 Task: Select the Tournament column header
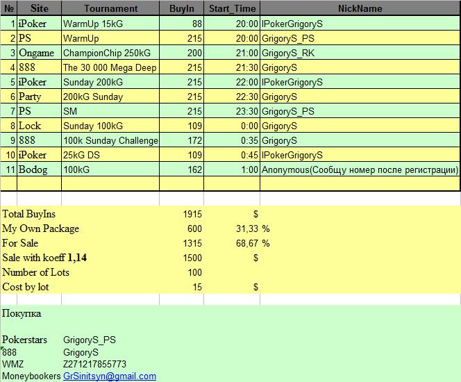110,8
